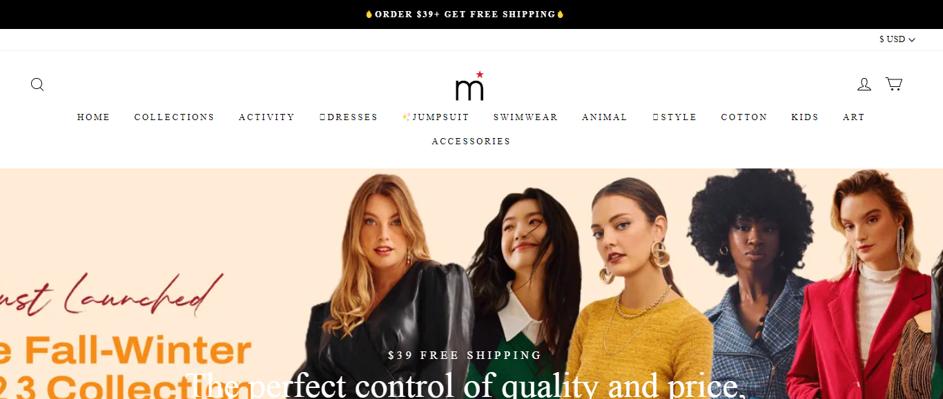The width and height of the screenshot is (943, 399).
Task: Open the STYLE menu item
Action: point(674,117)
